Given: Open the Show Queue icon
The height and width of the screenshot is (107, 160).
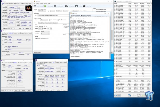Looking at the screenshot, I should click(x=66, y=6).
